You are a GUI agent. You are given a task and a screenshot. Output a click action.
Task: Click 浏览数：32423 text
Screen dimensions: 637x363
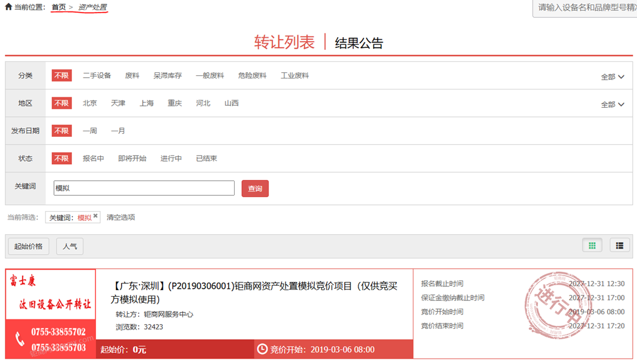[x=139, y=327]
